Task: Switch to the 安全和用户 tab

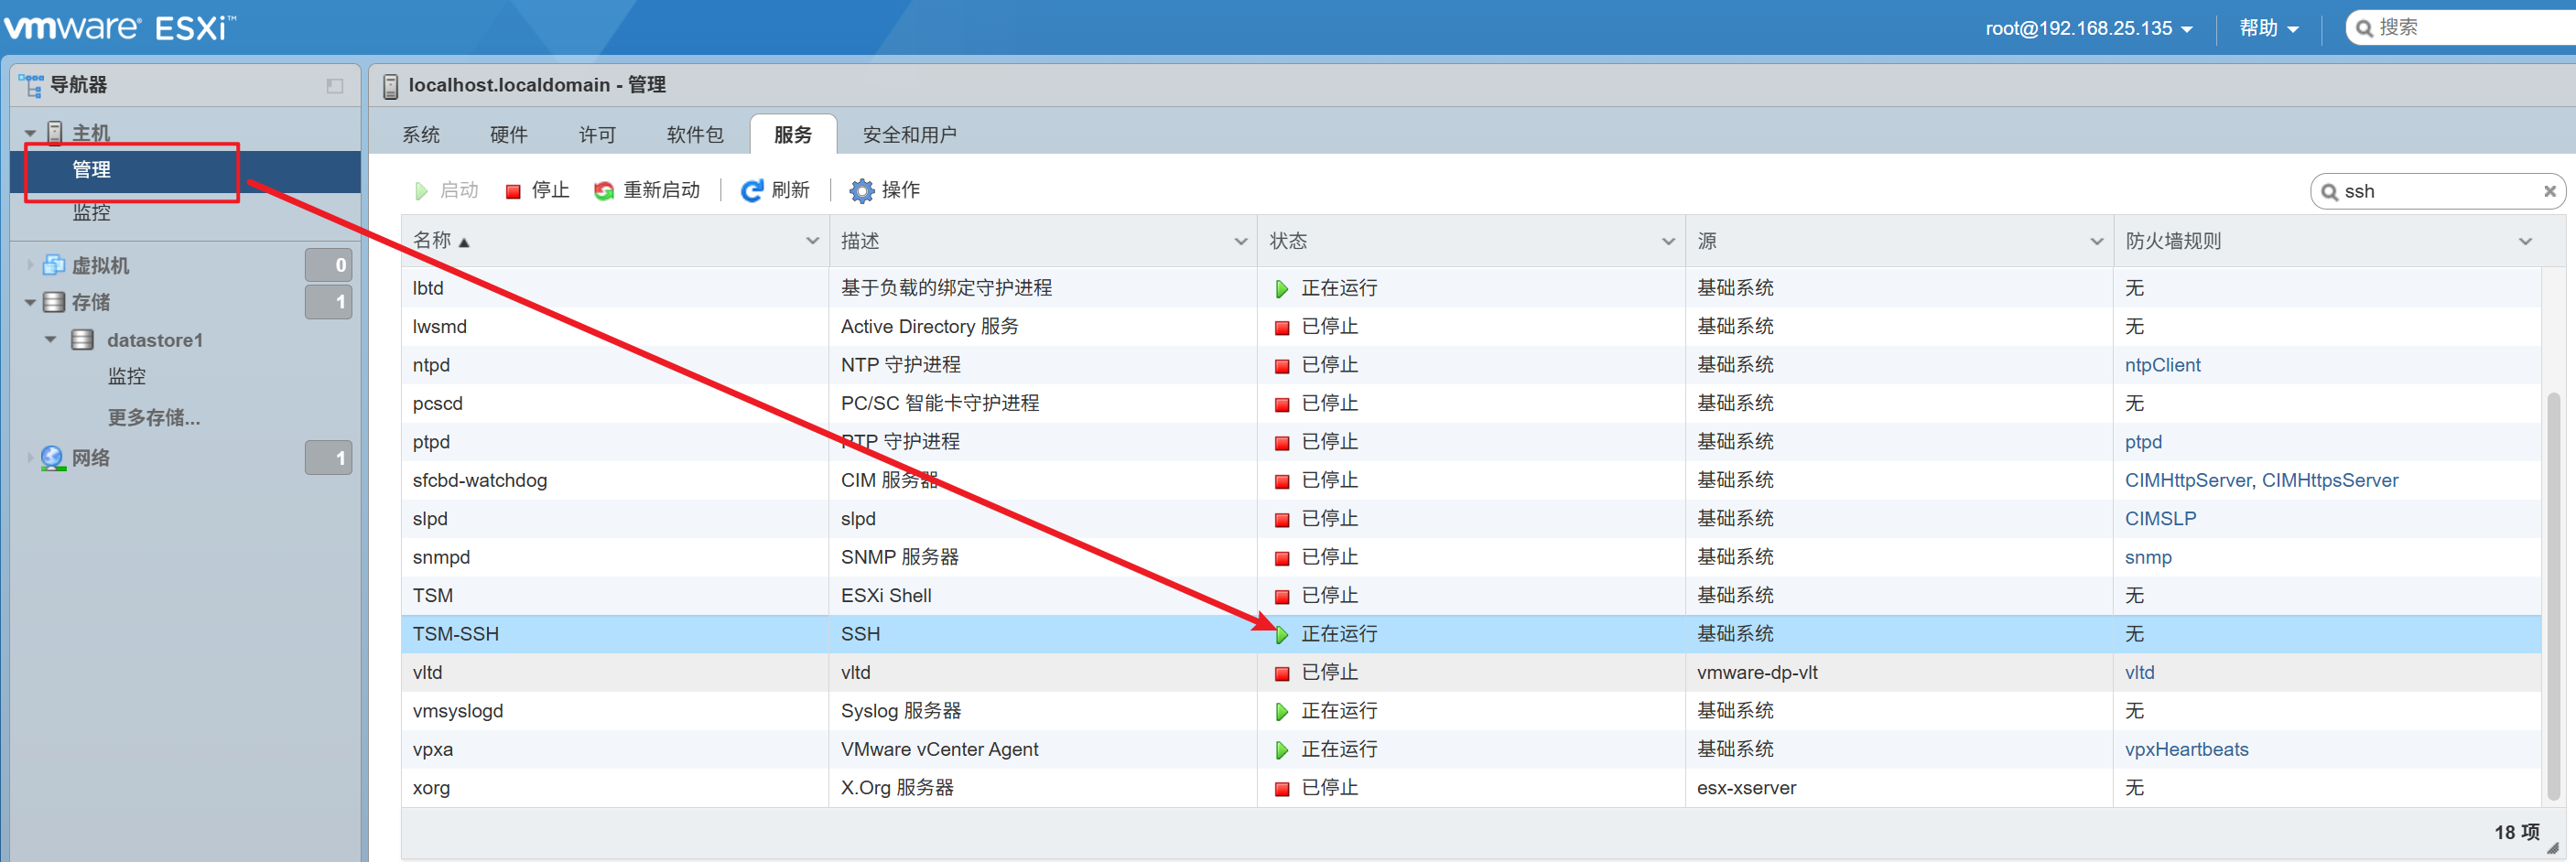Action: (909, 135)
